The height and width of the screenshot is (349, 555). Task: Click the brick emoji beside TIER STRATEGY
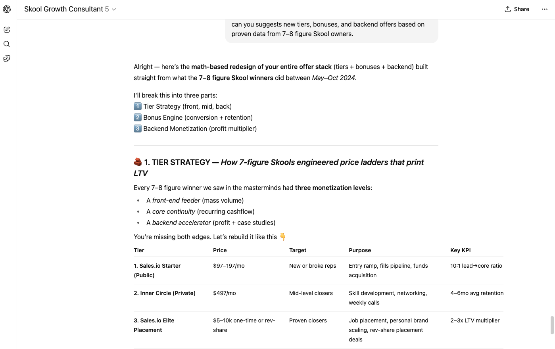pyautogui.click(x=138, y=162)
